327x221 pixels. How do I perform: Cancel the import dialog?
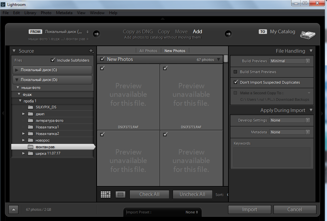coord(295,209)
